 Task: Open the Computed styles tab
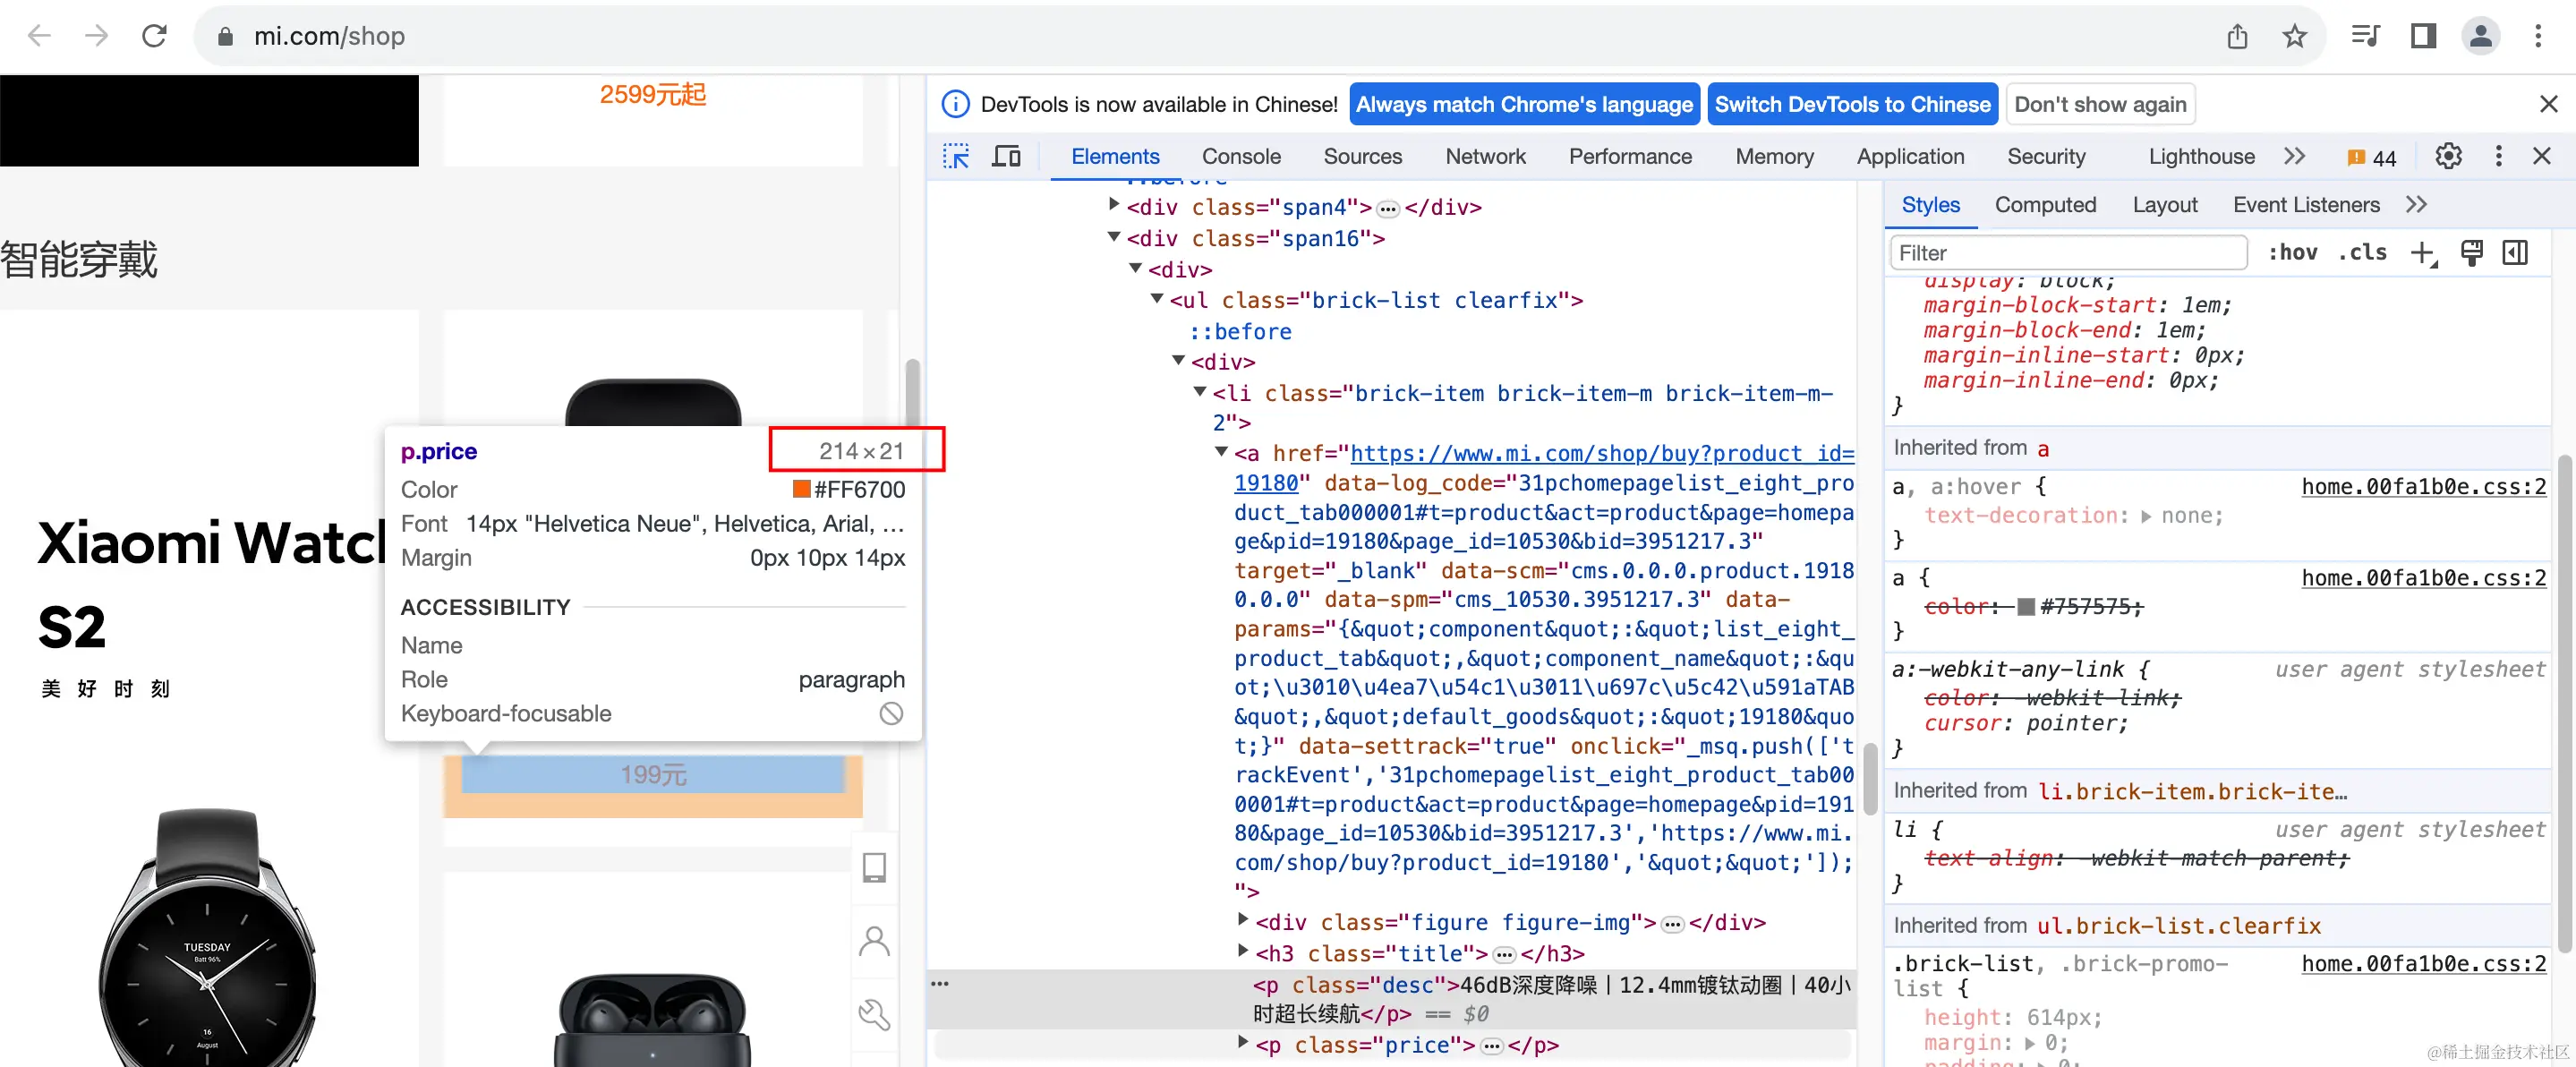2044,205
